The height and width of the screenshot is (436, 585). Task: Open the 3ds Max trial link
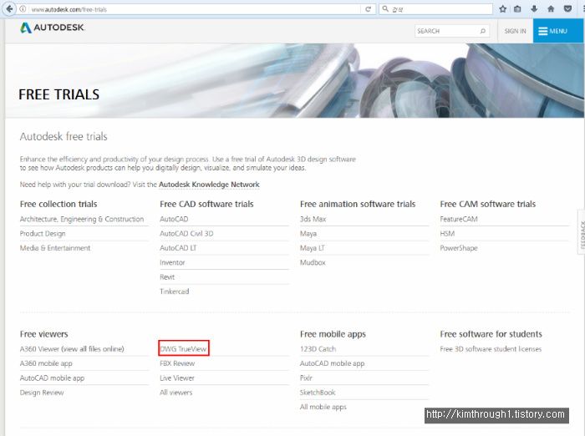click(x=313, y=219)
